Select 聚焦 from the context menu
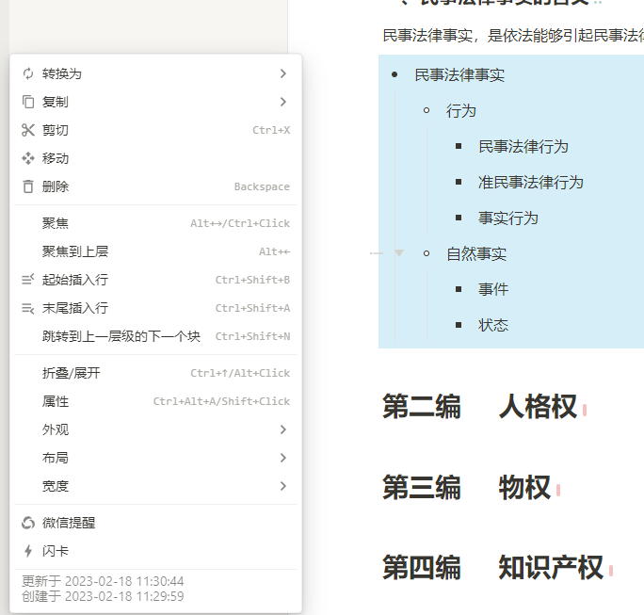 pos(56,223)
